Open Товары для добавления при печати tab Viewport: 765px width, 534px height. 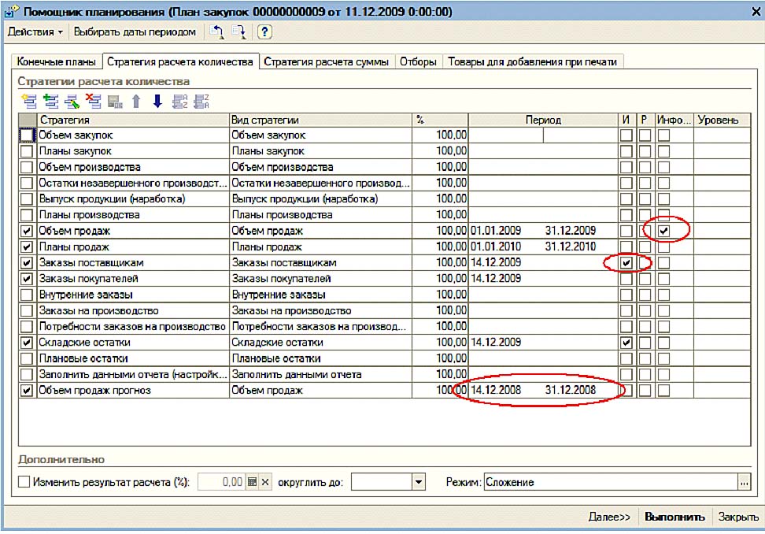coord(532,61)
